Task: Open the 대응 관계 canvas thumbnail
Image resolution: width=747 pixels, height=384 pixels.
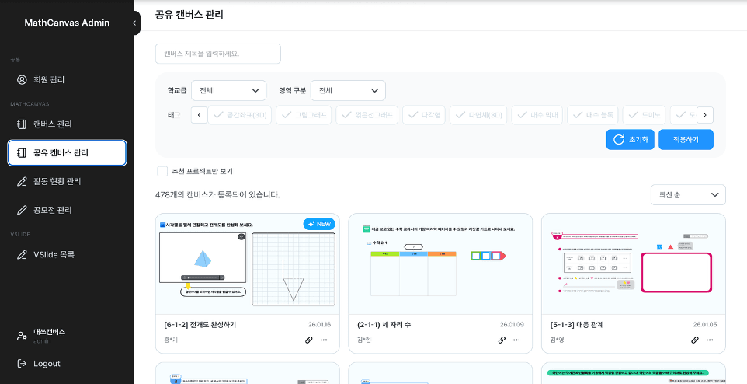Action: tap(634, 264)
